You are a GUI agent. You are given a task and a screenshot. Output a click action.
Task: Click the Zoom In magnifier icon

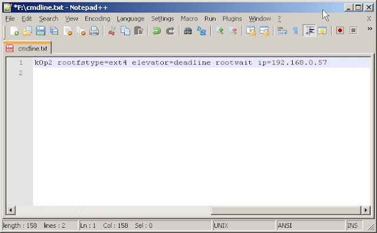coord(219,31)
